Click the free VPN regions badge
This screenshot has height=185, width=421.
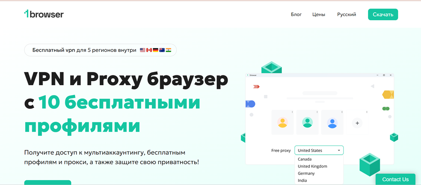click(101, 50)
